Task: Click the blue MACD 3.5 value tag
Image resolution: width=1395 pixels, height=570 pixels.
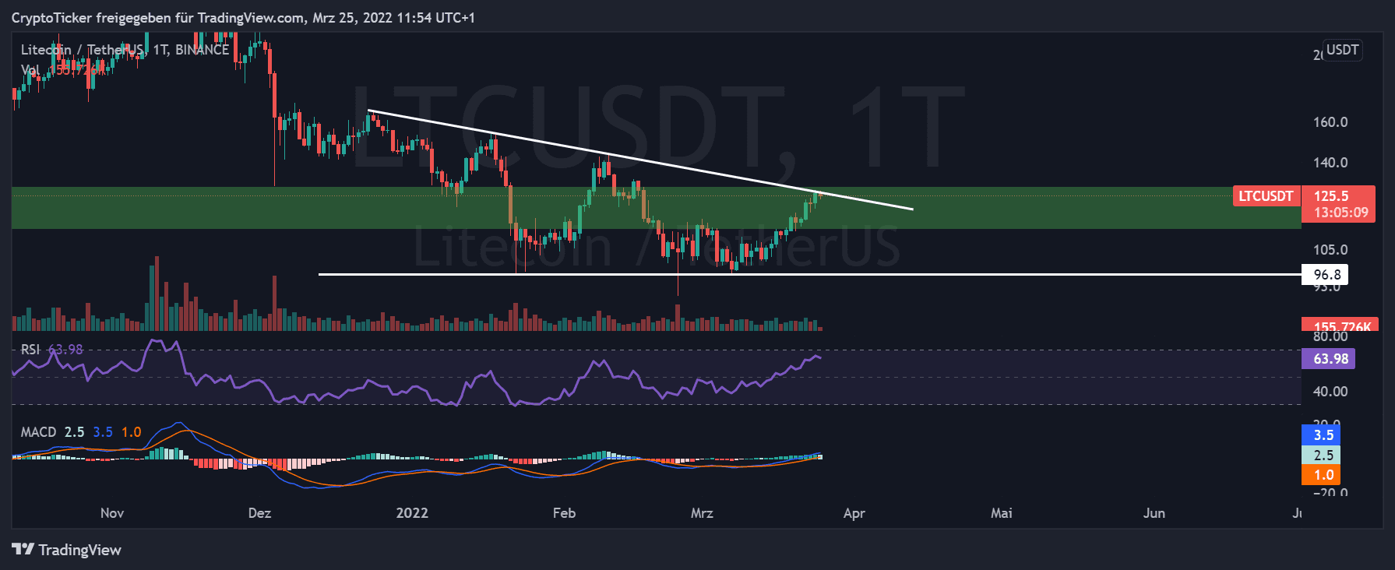Action: (x=1321, y=435)
